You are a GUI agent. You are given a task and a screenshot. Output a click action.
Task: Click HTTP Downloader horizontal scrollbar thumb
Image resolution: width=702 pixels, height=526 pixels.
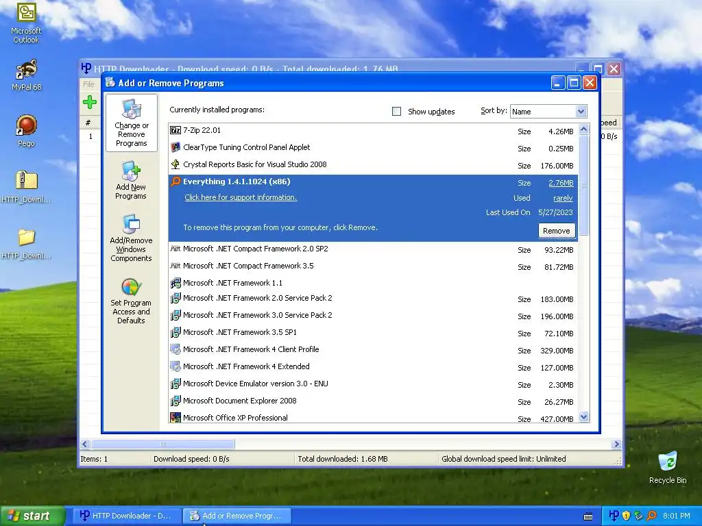pyautogui.click(x=163, y=444)
